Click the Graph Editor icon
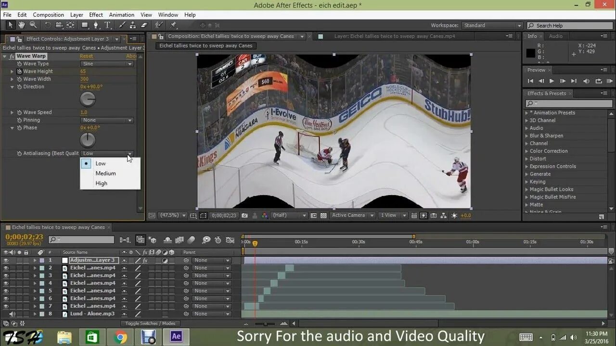Viewport: 616px width, 346px height. coord(231,239)
